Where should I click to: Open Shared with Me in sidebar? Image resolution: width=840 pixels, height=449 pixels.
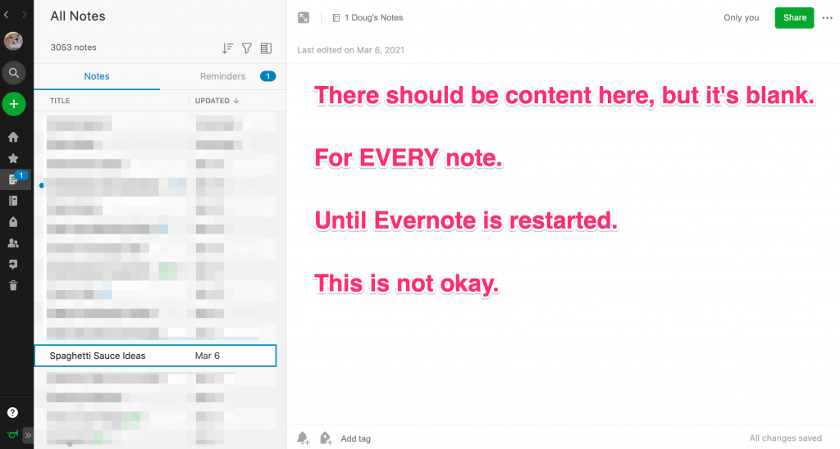point(13,243)
